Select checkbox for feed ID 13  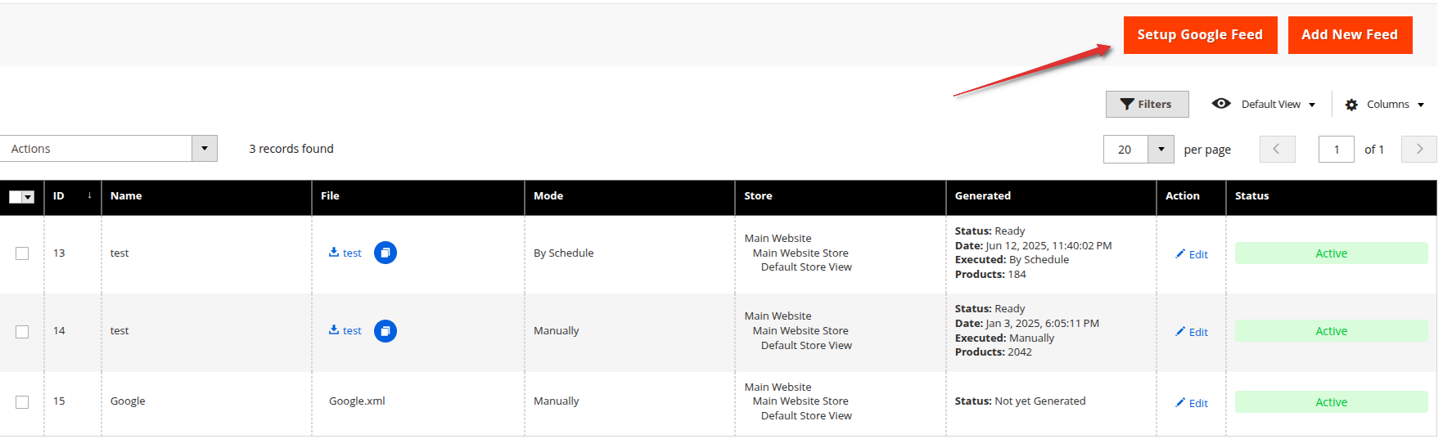pos(22,253)
